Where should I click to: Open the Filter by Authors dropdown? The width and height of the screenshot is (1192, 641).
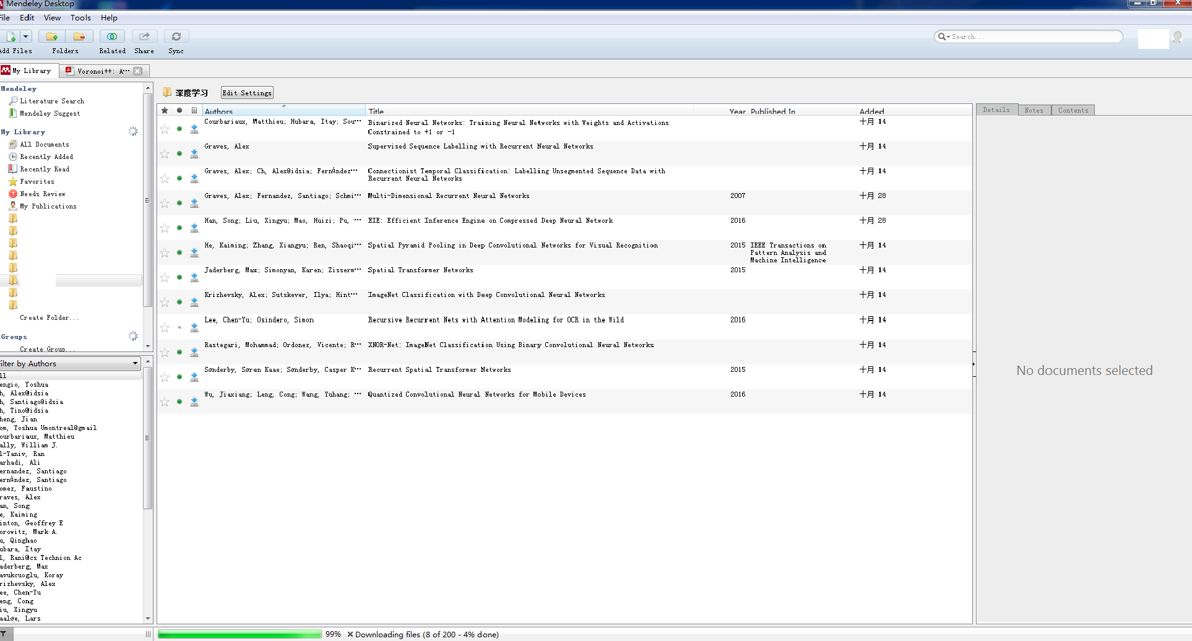click(71, 363)
